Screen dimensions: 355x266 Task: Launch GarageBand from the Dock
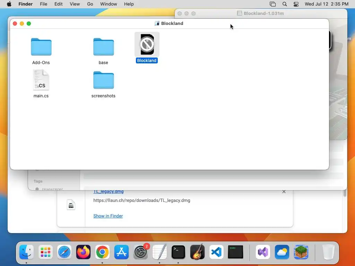point(197,252)
